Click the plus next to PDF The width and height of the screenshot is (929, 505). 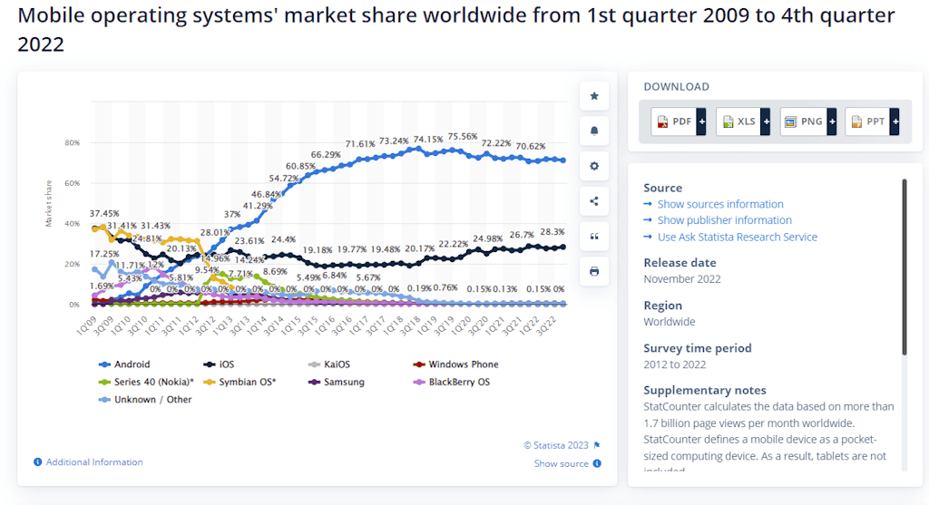click(701, 121)
